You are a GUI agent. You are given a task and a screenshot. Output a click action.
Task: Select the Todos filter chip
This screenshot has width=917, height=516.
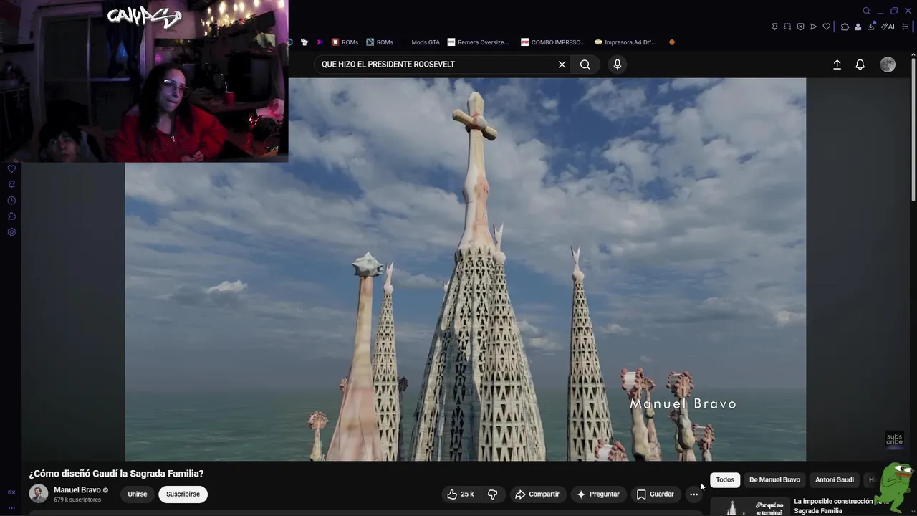[725, 480]
